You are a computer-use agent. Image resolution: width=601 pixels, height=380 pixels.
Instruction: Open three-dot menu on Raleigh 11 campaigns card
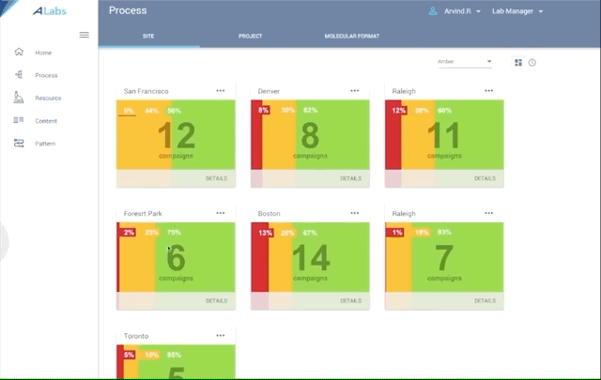point(488,91)
